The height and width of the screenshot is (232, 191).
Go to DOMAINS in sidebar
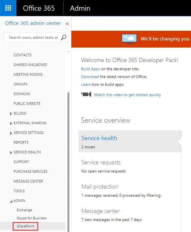[x=22, y=94]
